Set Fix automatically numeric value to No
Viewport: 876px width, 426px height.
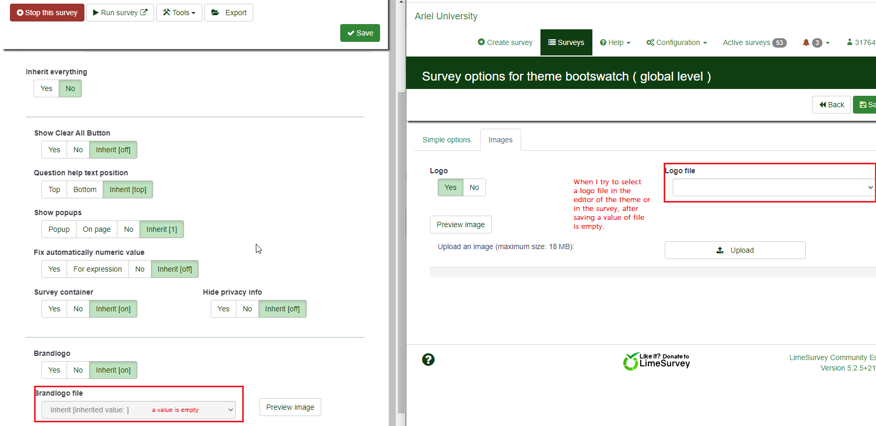click(140, 269)
